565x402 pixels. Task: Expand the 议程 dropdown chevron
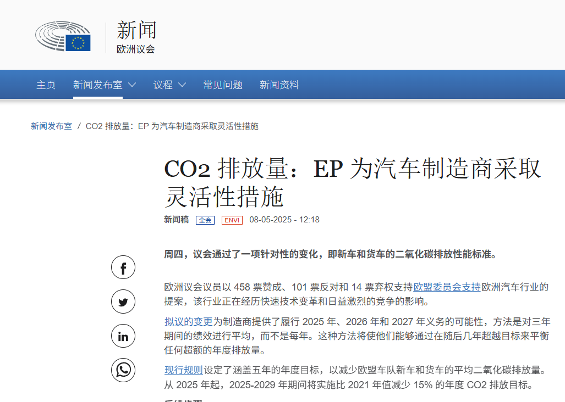click(182, 85)
